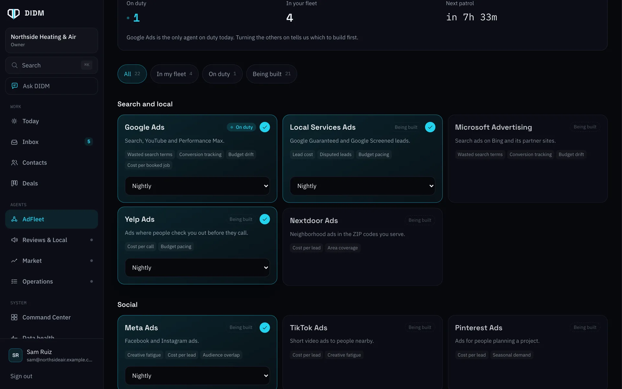Click the board icon next to Deals

pyautogui.click(x=14, y=183)
